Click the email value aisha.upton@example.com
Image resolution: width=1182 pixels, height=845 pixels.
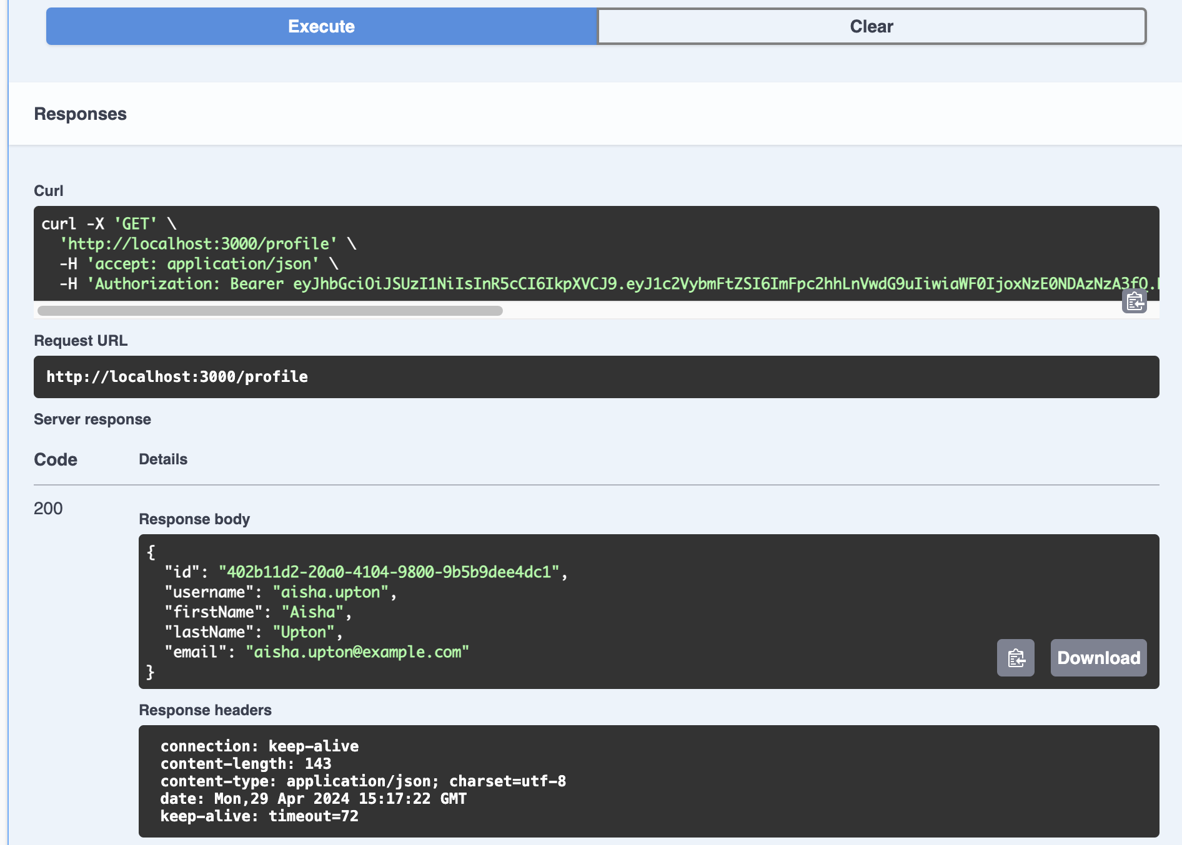click(357, 652)
